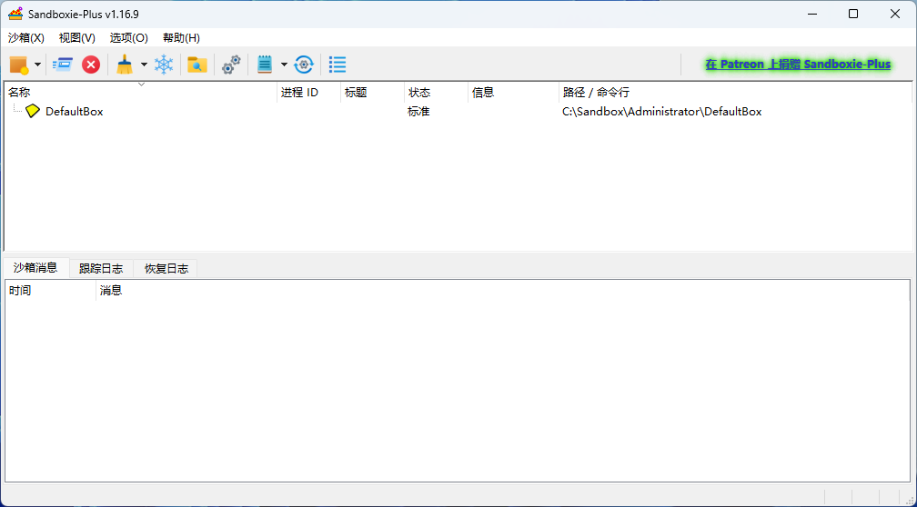The height and width of the screenshot is (507, 917).
Task: Click red terminate all processes icon
Action: click(x=91, y=65)
